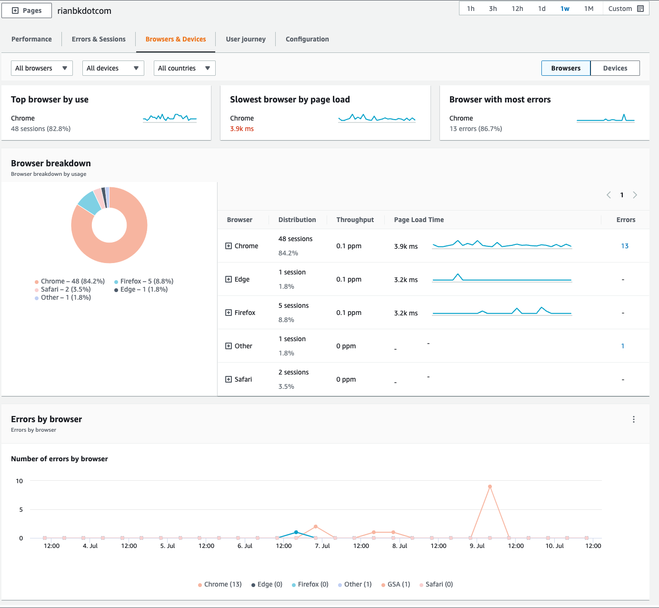Toggle Chrome series in errors legend
This screenshot has height=608, width=659.
(x=220, y=584)
